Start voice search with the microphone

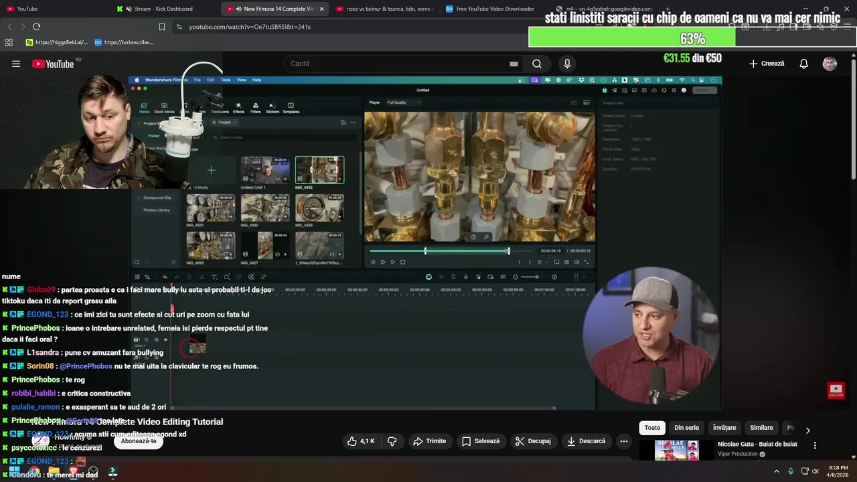[567, 64]
